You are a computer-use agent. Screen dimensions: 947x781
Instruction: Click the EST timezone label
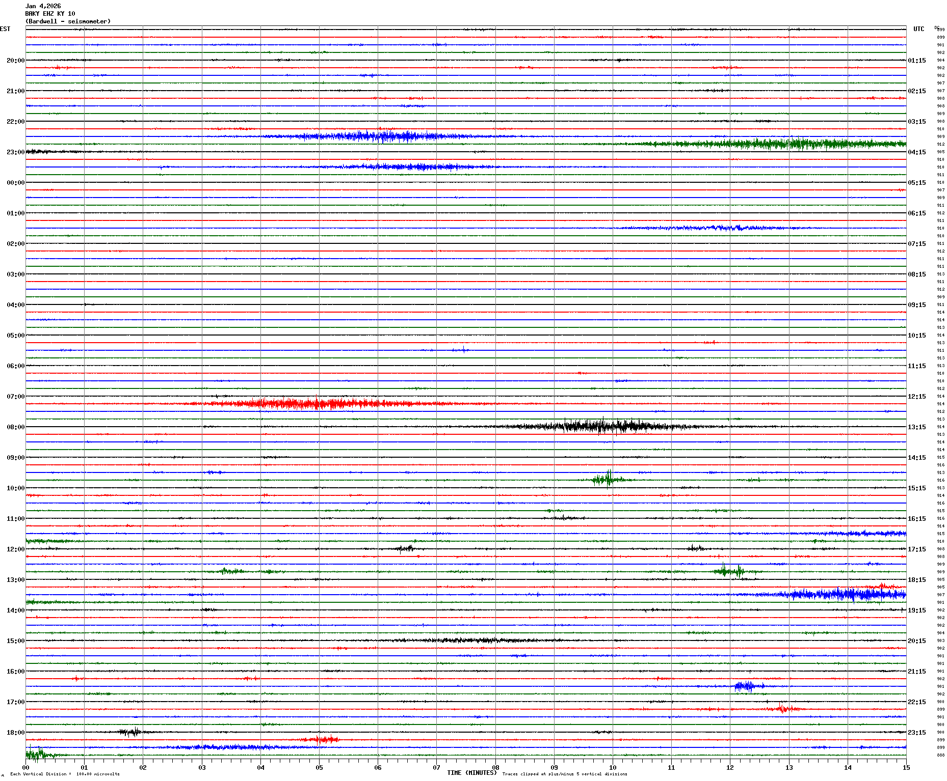[5, 29]
